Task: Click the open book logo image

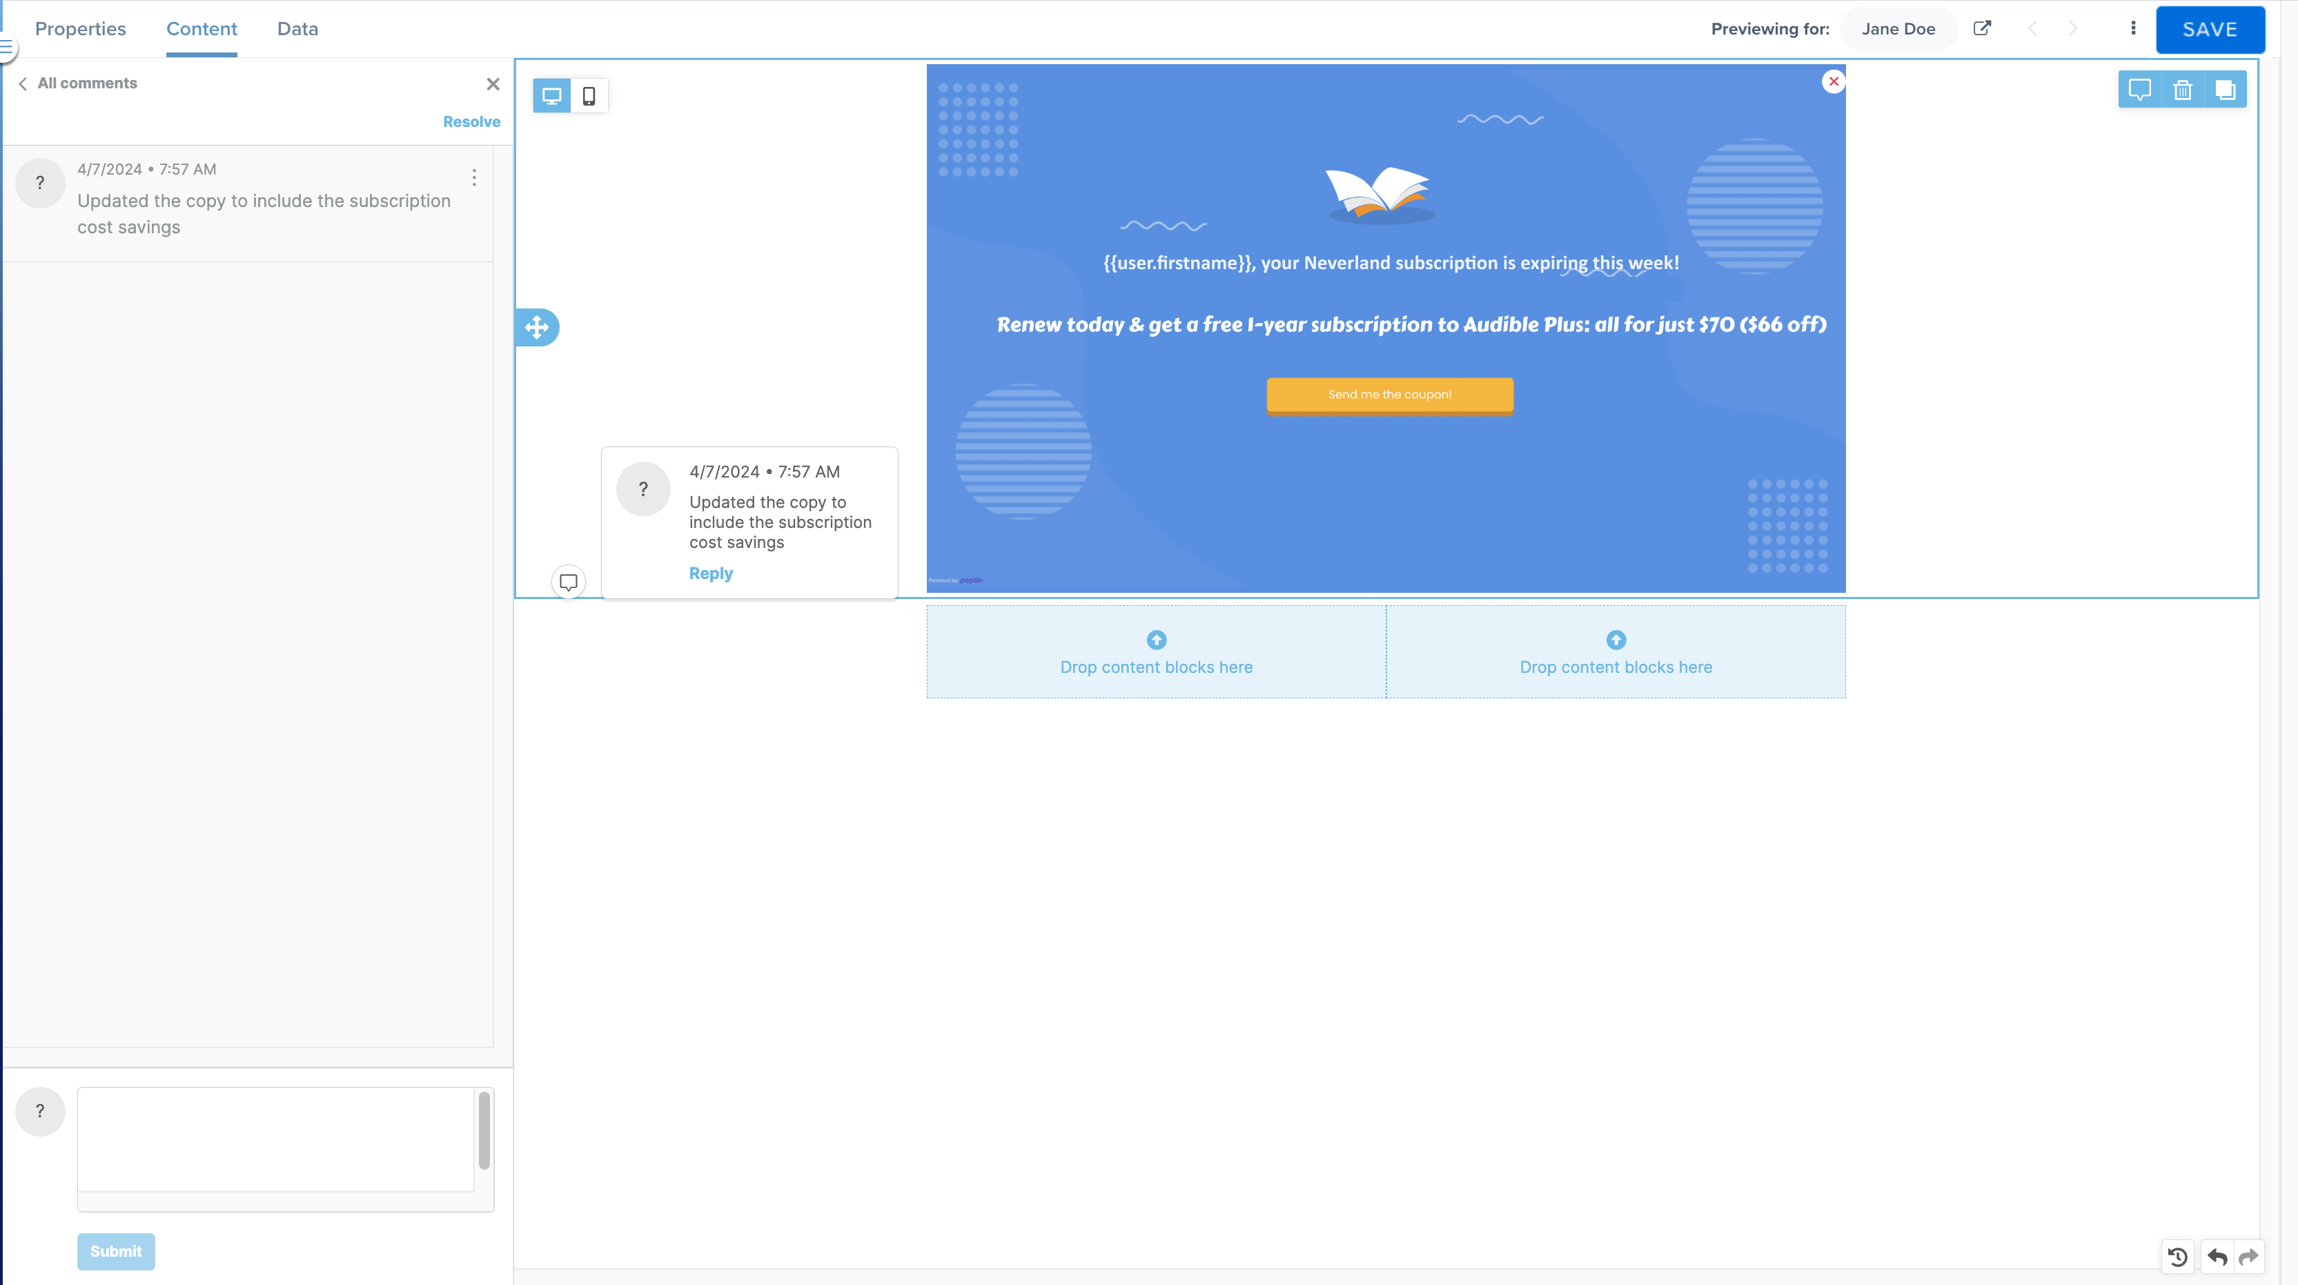Action: 1379,194
